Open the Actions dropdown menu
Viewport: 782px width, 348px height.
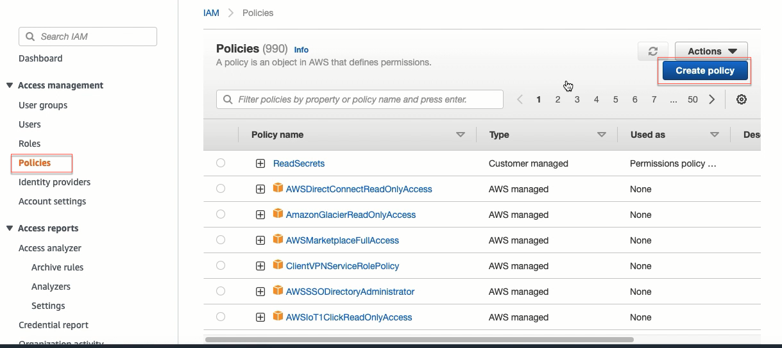pos(711,51)
